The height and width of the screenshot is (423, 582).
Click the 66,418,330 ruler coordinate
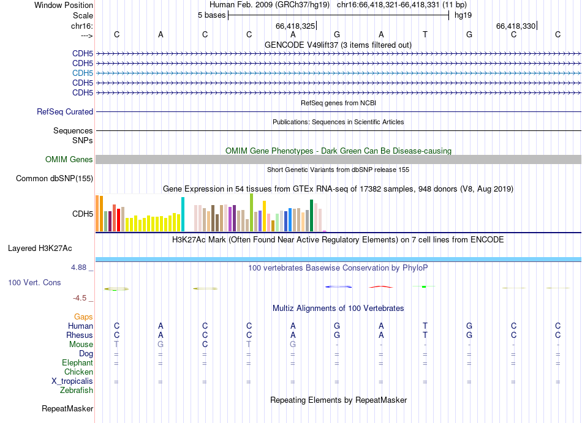[516, 26]
